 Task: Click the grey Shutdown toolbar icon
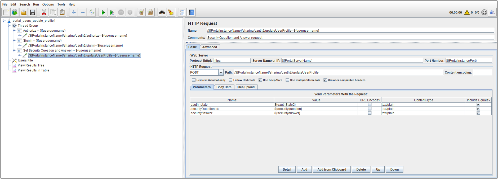click(130, 12)
